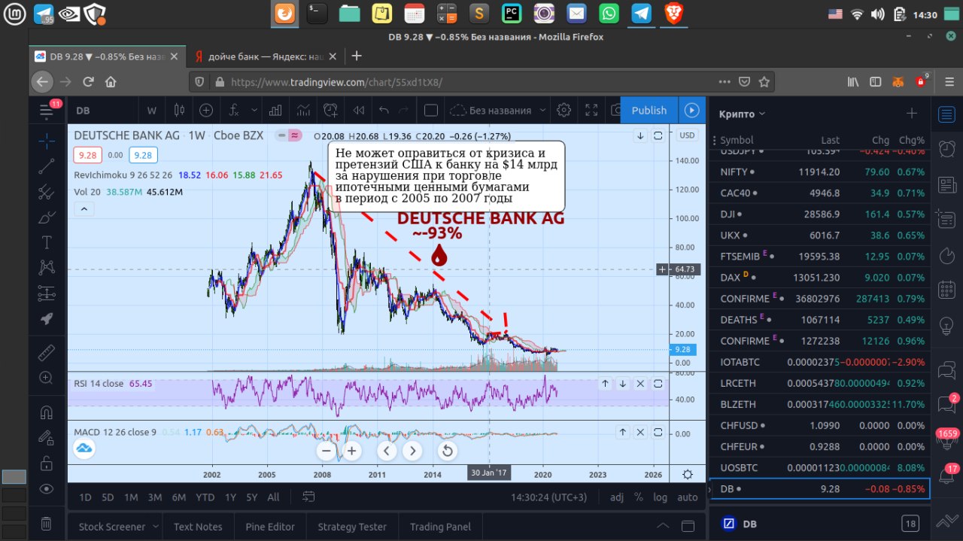Select the ruler measure tool
This screenshot has width=963, height=541.
(x=47, y=352)
